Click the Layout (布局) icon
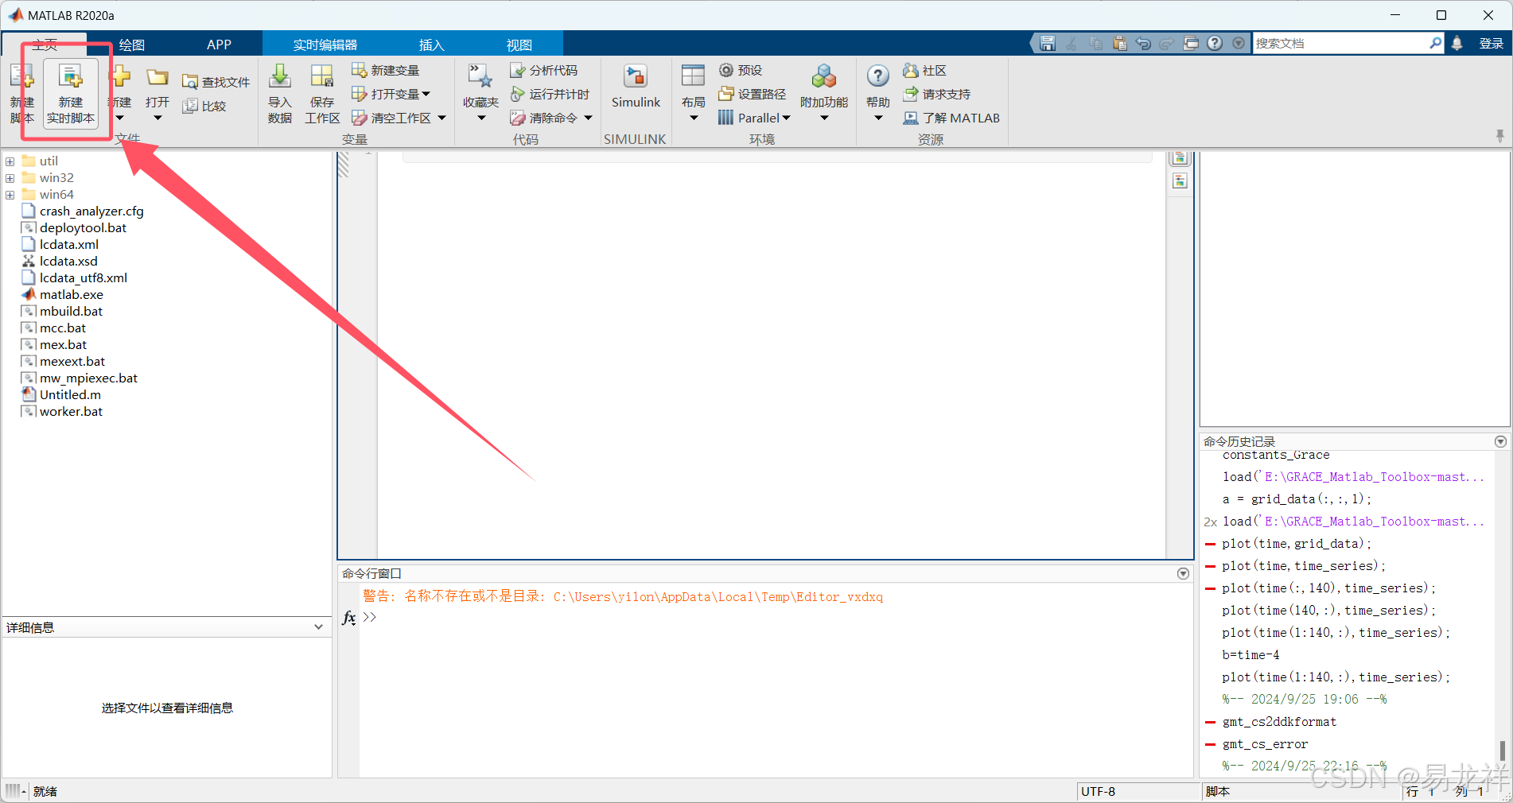This screenshot has width=1513, height=803. point(693,76)
